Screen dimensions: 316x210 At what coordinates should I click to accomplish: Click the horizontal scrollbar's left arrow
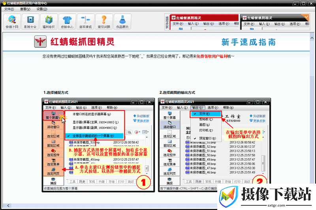tap(8, 205)
